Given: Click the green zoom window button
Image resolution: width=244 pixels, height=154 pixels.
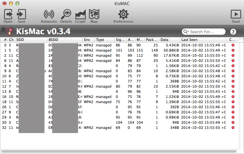Looking at the screenshot, I should click(17, 4).
